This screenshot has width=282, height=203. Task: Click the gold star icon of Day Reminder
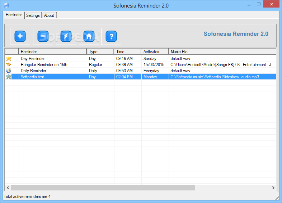[9, 58]
